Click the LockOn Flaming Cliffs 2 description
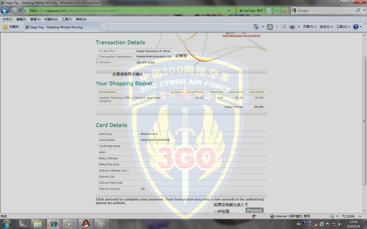The height and width of the screenshot is (229, 367). tap(130, 99)
